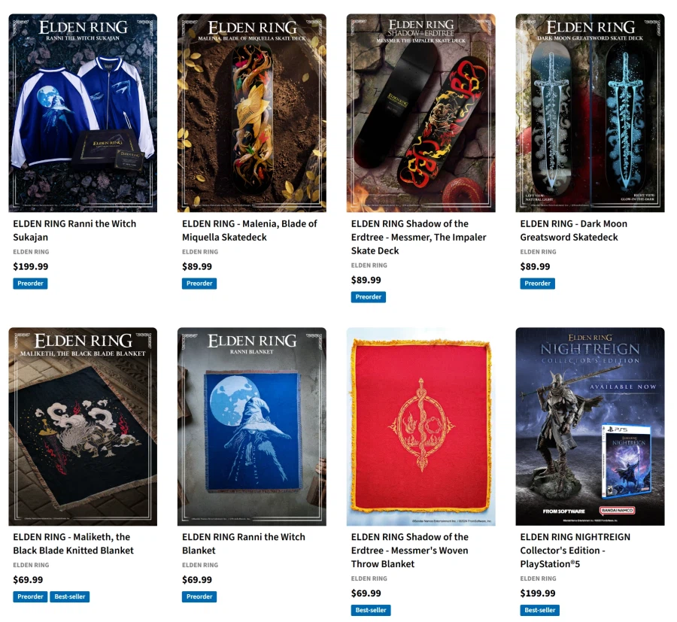Open the Nightreign Collector's Edition image
677x622 pixels.
coord(590,426)
